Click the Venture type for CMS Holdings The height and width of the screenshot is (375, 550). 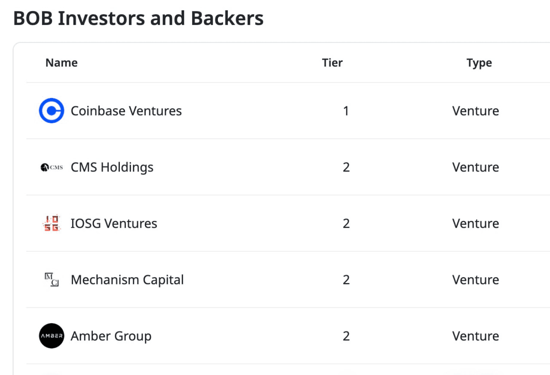pos(475,167)
